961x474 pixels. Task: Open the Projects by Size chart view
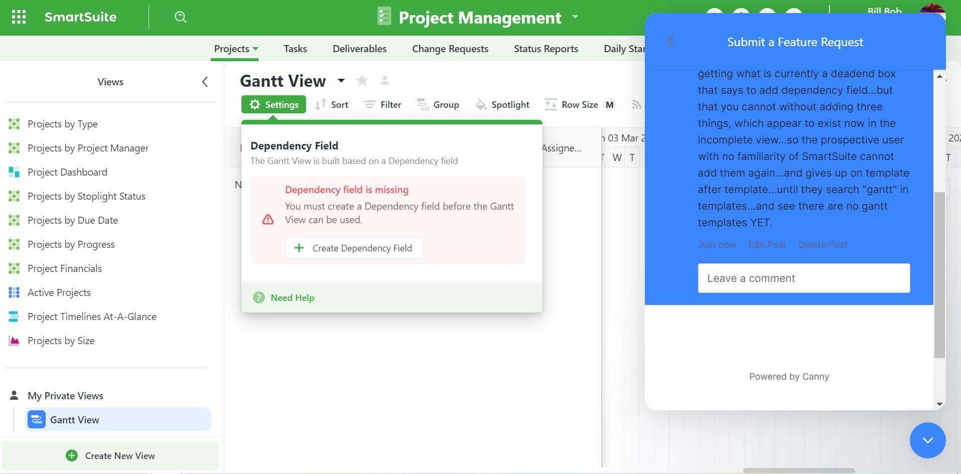point(61,341)
